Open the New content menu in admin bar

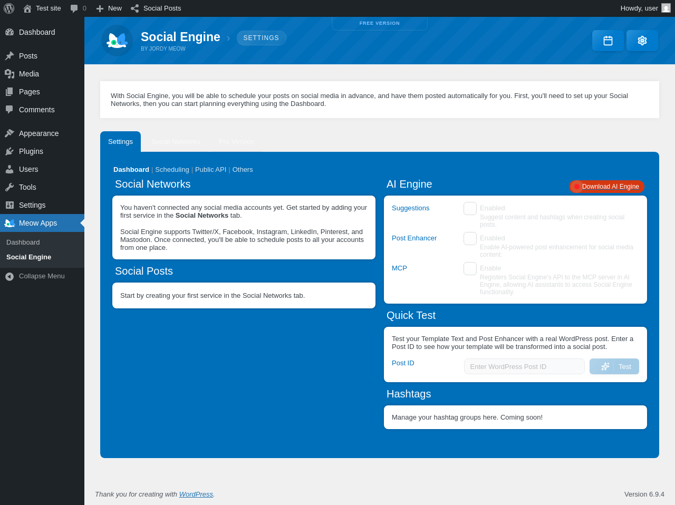click(109, 8)
